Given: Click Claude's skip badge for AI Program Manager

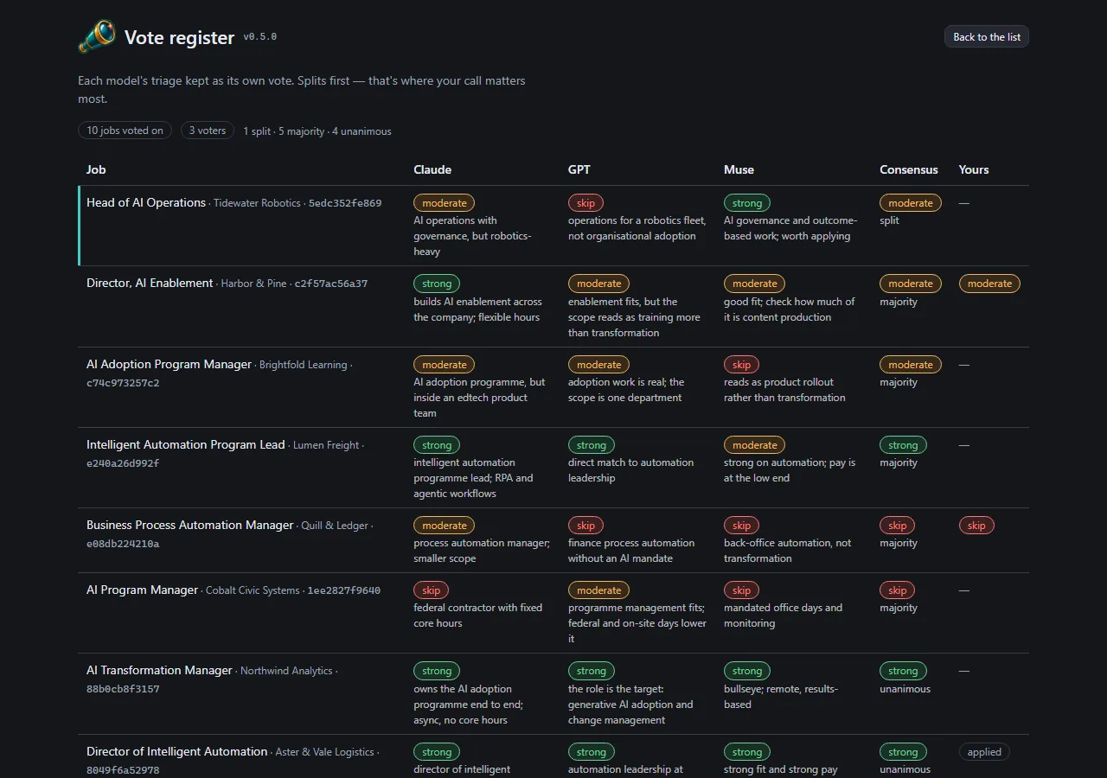Looking at the screenshot, I should (x=431, y=590).
